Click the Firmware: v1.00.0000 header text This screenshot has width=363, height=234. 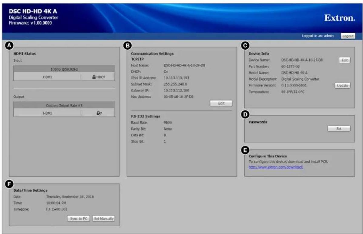point(30,23)
